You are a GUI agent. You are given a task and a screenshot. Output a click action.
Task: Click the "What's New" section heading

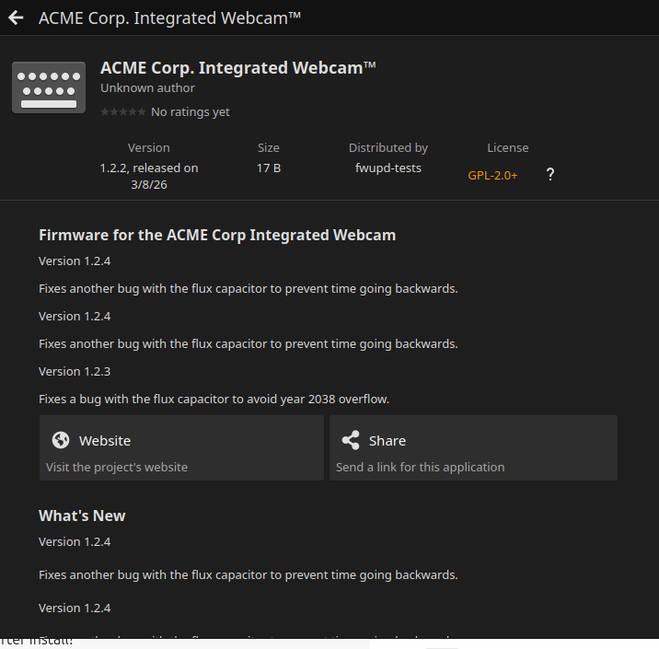(82, 516)
